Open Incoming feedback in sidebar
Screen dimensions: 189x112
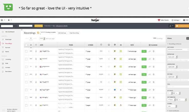coord(8,59)
